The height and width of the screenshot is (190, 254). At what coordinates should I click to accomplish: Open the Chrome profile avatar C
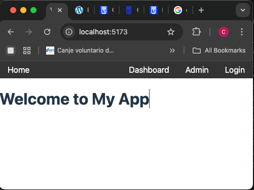pyautogui.click(x=224, y=32)
